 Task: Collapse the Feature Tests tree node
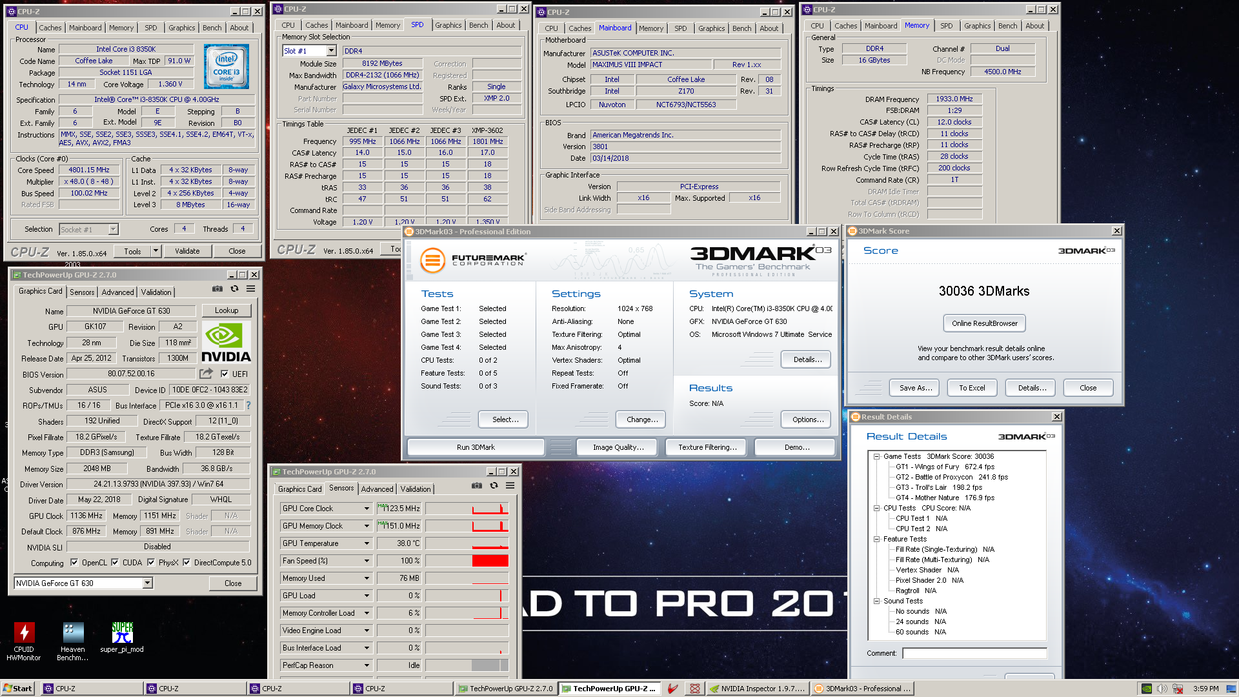point(876,539)
